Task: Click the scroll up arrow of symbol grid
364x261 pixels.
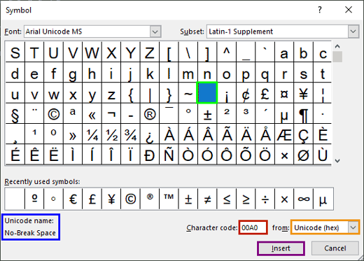Action: (x=337, y=46)
